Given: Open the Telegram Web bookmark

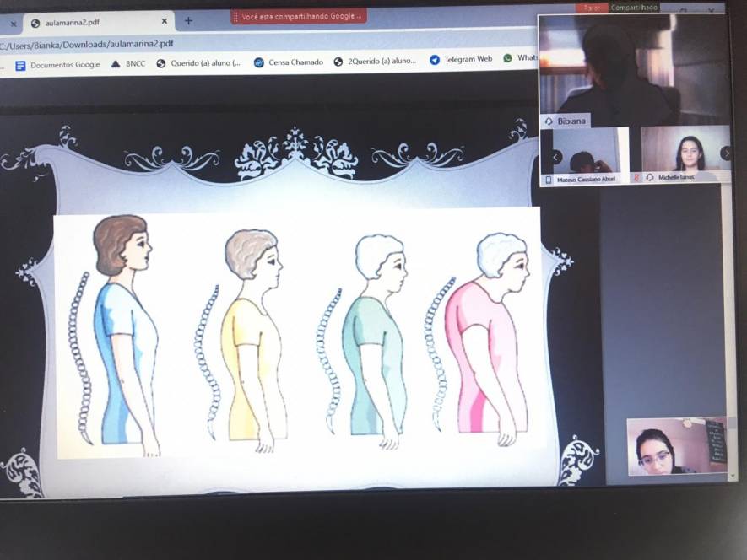Looking at the screenshot, I should click(461, 59).
